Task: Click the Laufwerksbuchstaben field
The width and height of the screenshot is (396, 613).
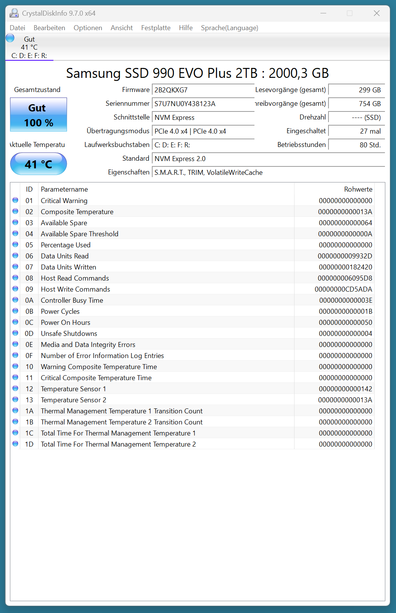Action: point(203,145)
